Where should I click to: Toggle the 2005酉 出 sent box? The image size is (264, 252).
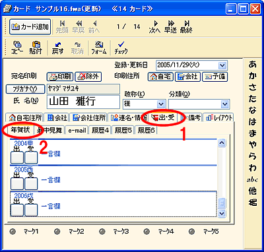(x=17, y=183)
